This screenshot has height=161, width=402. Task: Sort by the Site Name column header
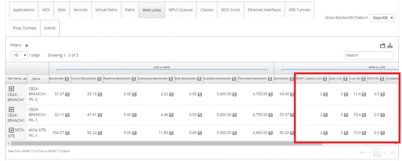point(17,79)
